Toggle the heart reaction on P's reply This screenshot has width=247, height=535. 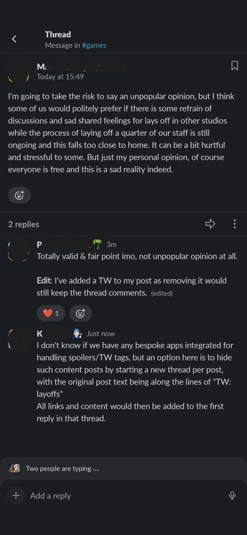(x=51, y=313)
